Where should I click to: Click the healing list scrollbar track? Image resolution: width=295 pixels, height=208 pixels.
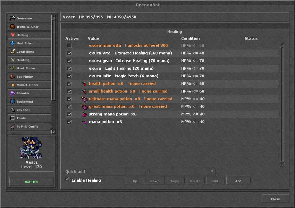point(282,104)
